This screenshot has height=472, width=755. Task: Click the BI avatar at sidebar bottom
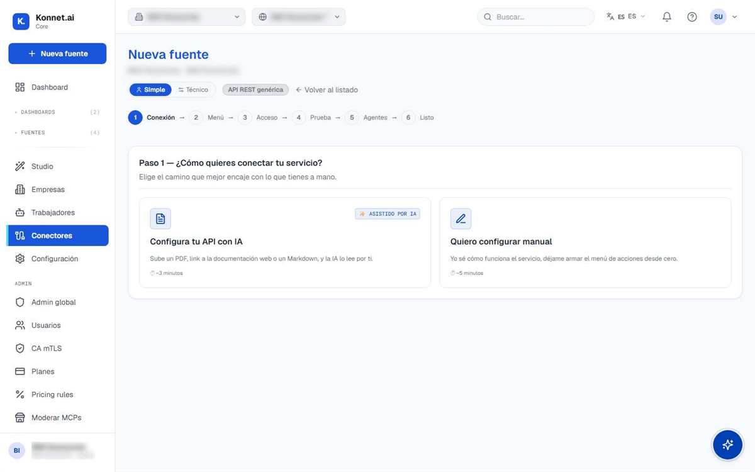pos(17,451)
